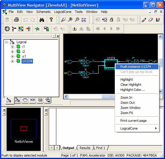The height and width of the screenshot is (159, 165).
Task: Switch to the regions tab icon
Action: (40, 100)
